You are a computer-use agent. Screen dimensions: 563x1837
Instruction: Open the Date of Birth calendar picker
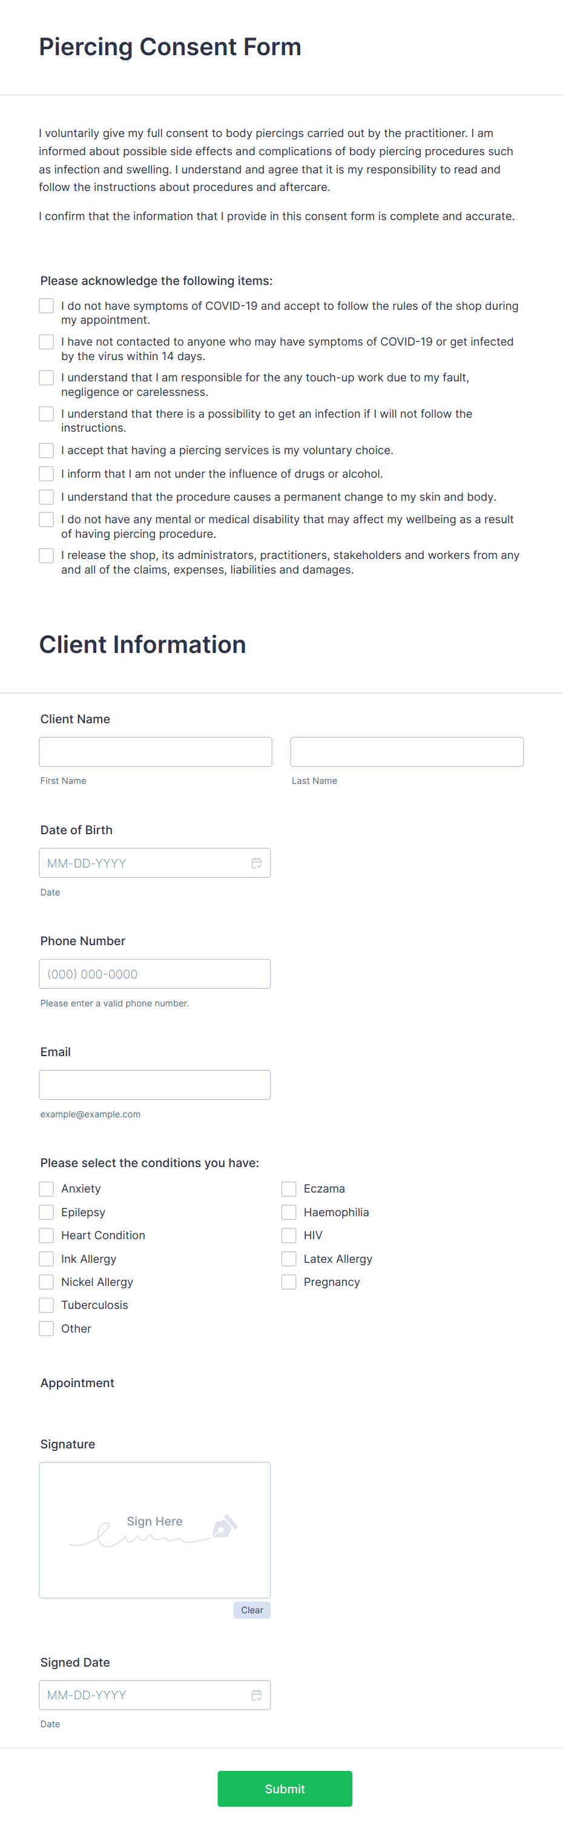pyautogui.click(x=257, y=863)
